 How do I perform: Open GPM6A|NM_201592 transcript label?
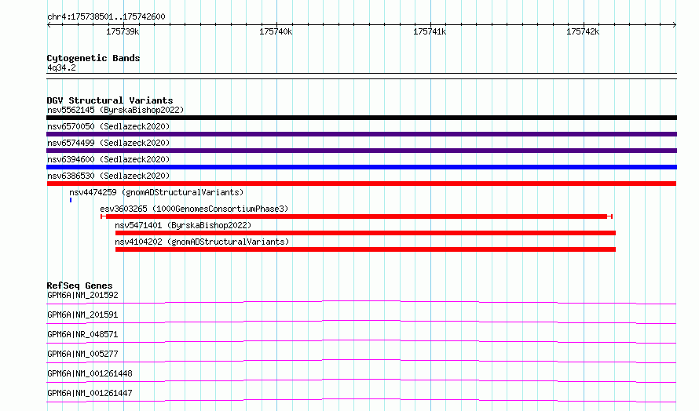coord(82,295)
